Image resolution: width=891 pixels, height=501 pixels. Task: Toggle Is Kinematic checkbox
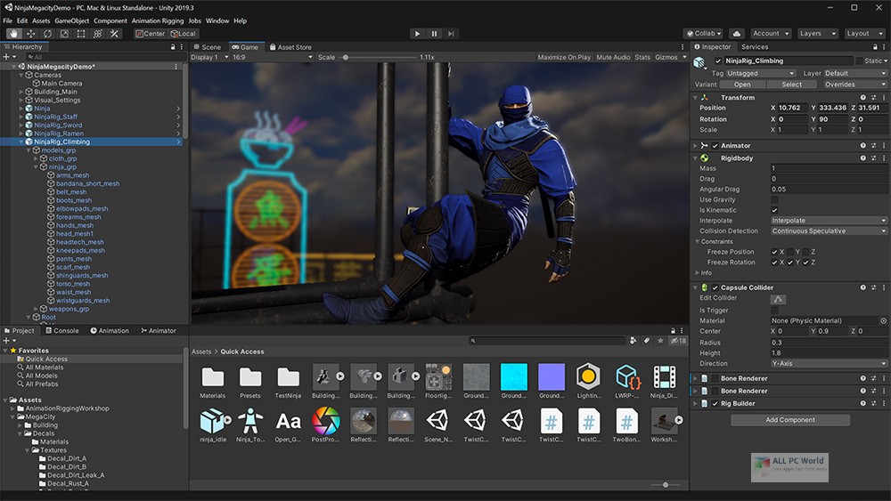(774, 210)
